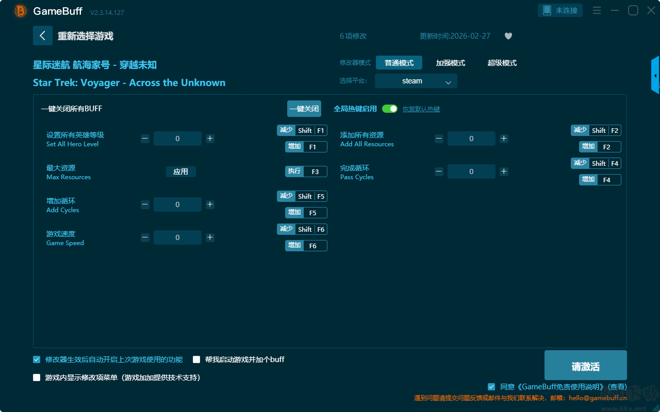Click minus icon for Game Speed
The image size is (660, 412).
(145, 237)
